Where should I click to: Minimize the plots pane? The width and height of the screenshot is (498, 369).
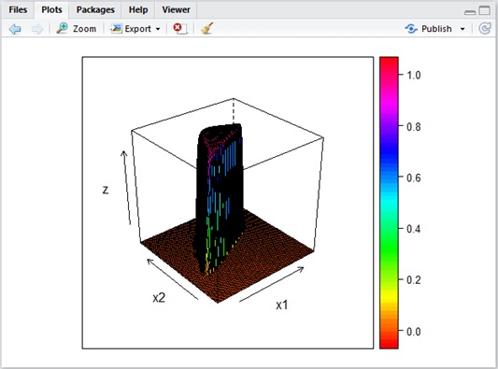coord(470,12)
